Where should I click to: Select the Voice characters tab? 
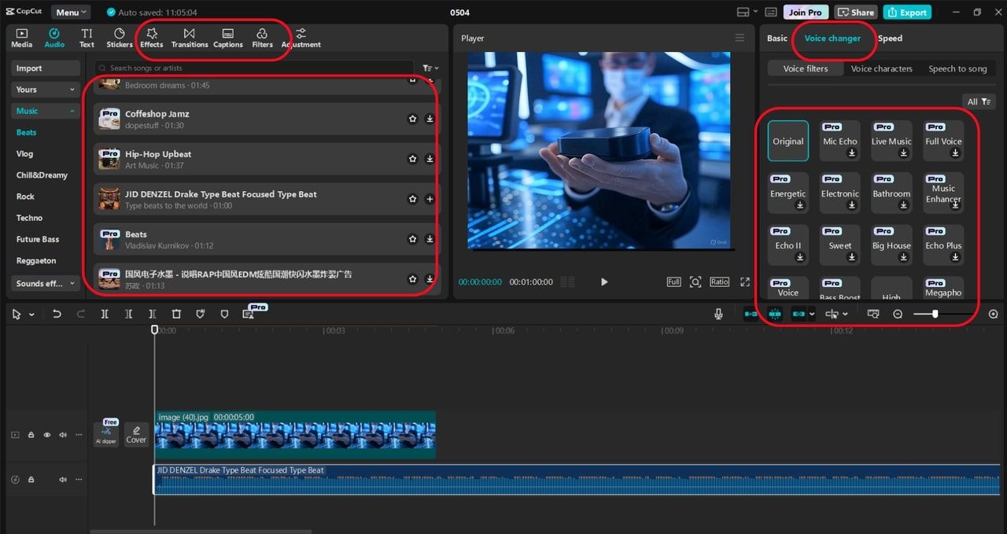[881, 68]
